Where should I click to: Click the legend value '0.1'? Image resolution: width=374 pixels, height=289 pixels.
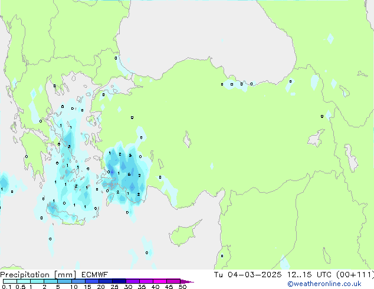6,287
